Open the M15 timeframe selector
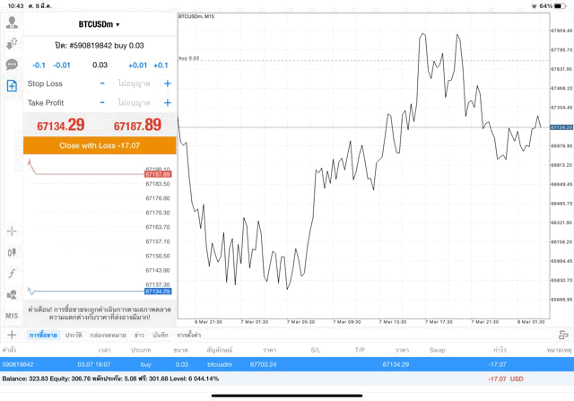This screenshot has height=401, width=574. pyautogui.click(x=12, y=316)
